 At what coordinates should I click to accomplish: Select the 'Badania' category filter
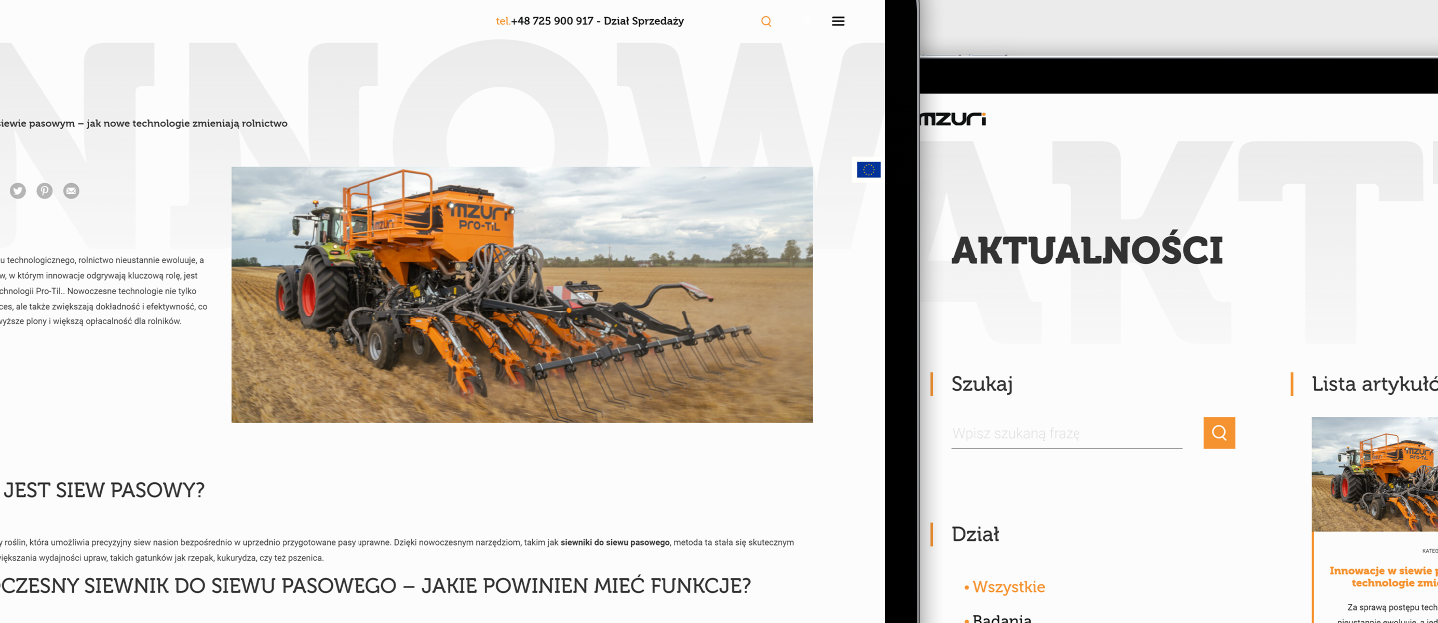(1002, 618)
